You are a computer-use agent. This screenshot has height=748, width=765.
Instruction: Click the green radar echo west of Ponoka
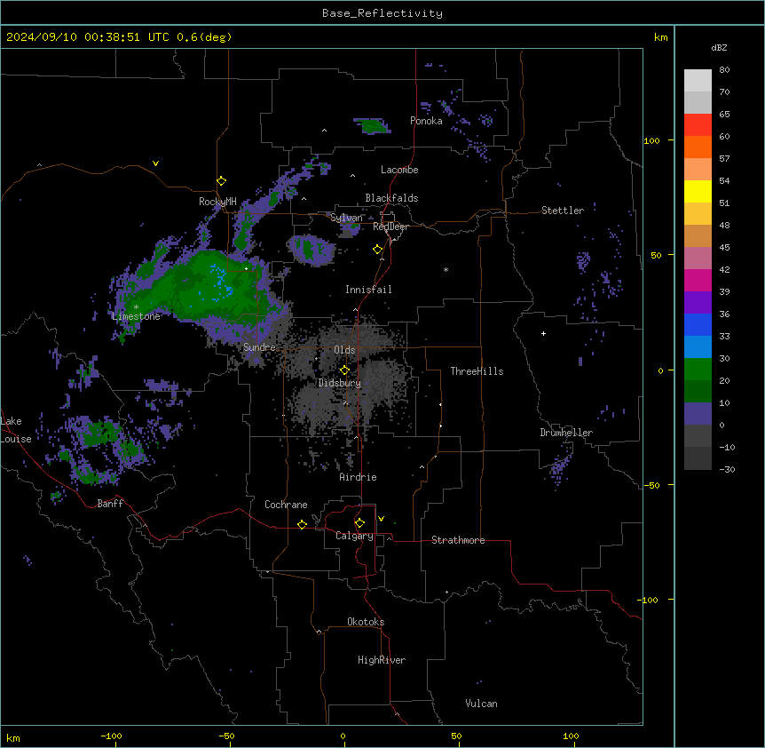pyautogui.click(x=373, y=125)
